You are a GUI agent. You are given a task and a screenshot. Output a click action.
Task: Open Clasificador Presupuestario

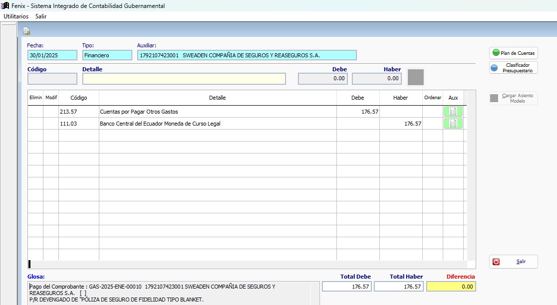[x=513, y=68]
